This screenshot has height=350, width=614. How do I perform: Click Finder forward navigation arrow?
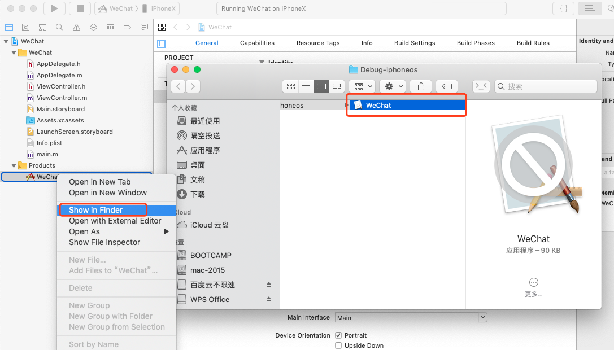[x=193, y=86]
